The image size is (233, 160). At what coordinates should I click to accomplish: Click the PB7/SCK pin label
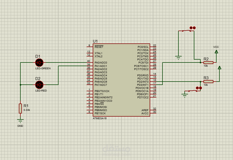tap(100, 113)
